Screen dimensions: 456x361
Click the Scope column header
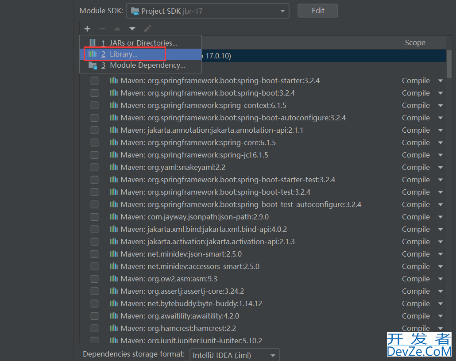(415, 43)
